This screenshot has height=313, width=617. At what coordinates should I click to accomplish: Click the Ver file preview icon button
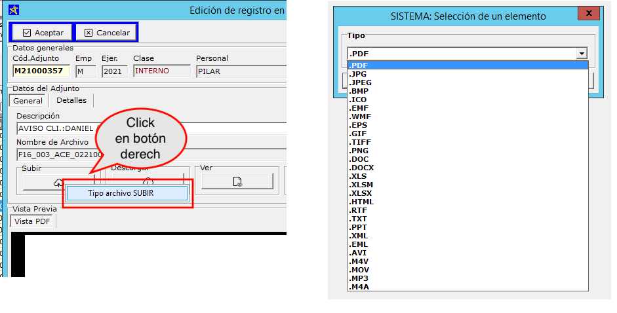coord(237,181)
